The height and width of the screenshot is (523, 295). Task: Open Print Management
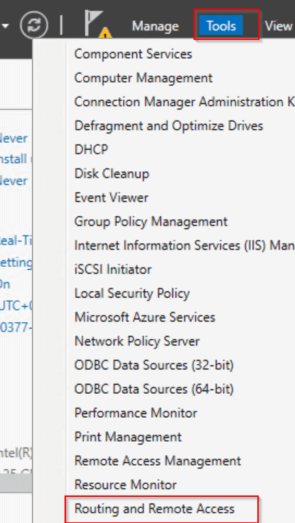(x=128, y=437)
